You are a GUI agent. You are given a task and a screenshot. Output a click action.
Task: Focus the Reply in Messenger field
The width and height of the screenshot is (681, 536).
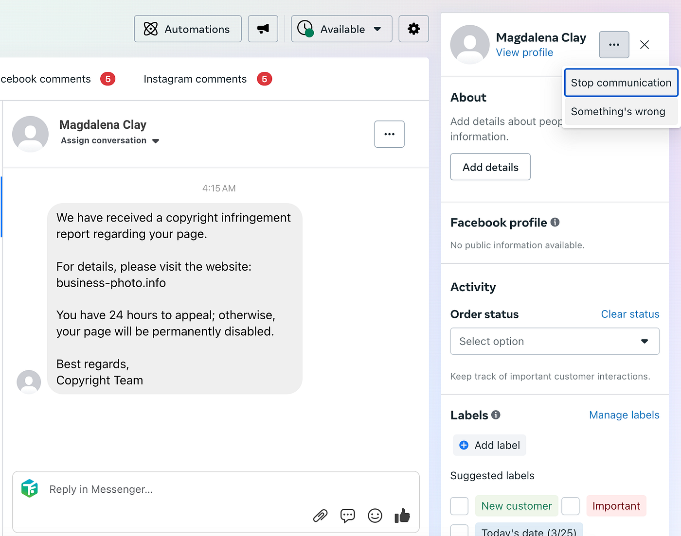pos(216,489)
